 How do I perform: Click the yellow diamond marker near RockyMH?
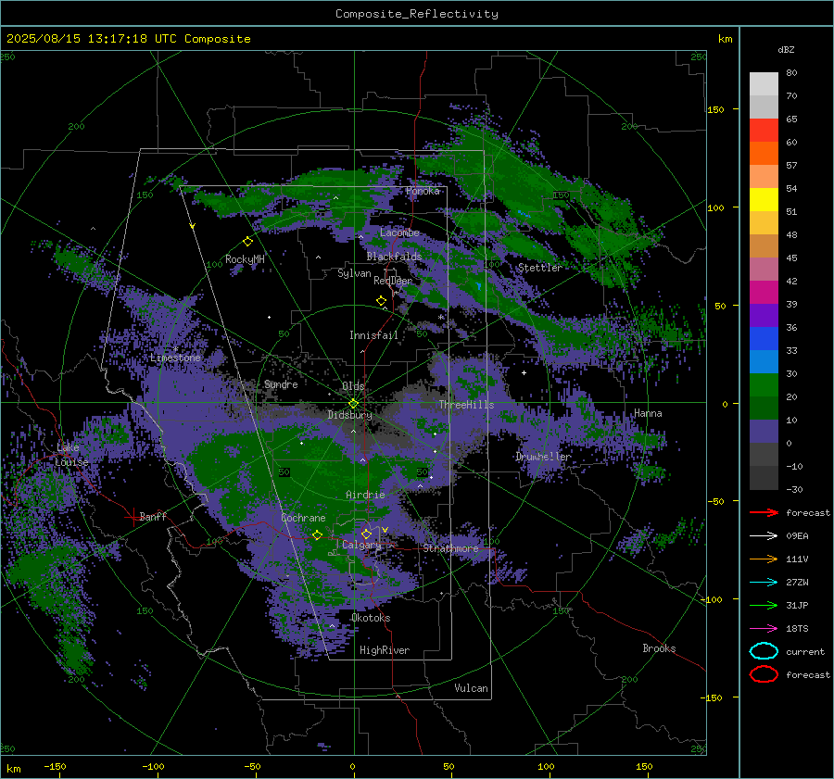coord(247,242)
